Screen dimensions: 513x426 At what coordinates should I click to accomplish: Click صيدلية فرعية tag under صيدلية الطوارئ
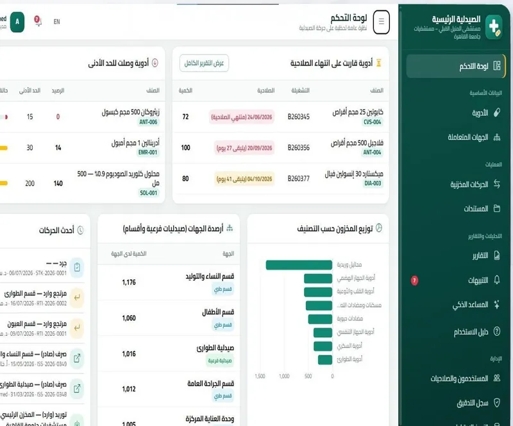coord(220,361)
